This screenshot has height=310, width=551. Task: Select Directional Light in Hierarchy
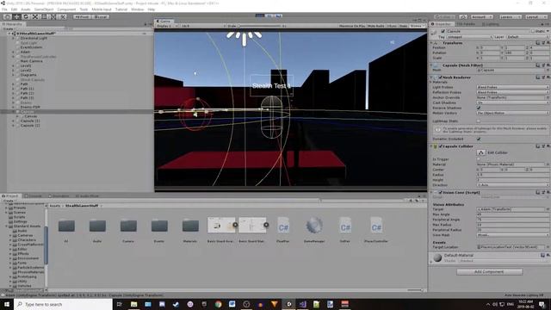[x=34, y=38]
